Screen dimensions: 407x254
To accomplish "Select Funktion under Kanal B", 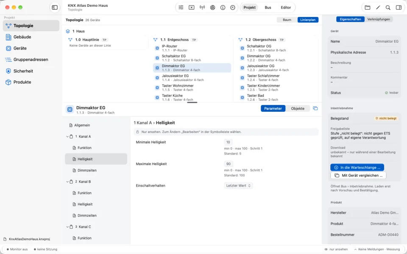I will (96, 193).
